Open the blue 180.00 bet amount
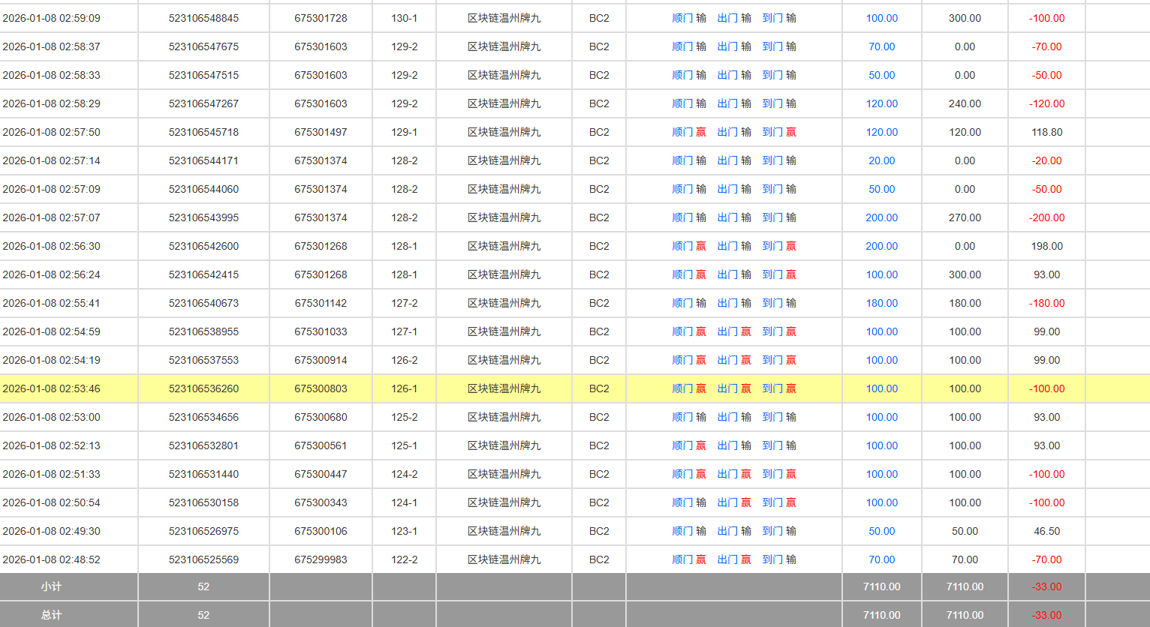Viewport: 1150px width, 627px height. click(881, 303)
